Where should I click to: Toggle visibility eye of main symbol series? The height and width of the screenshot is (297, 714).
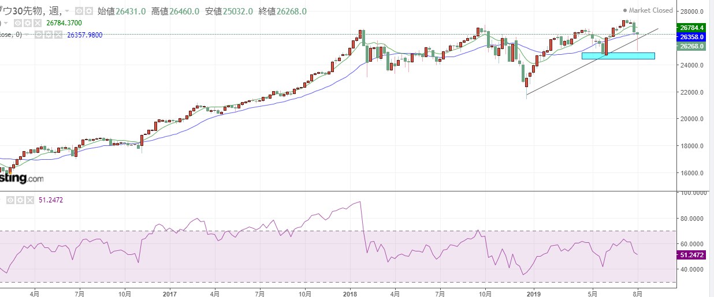click(x=79, y=11)
